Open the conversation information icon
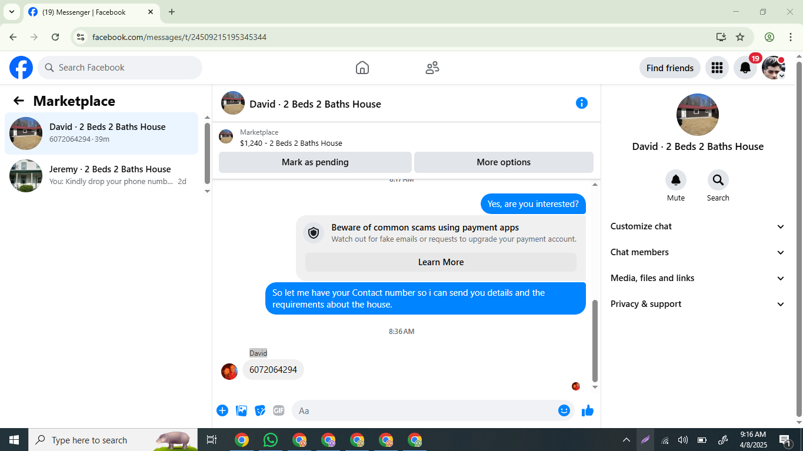Viewport: 803px width, 451px height. tap(582, 103)
